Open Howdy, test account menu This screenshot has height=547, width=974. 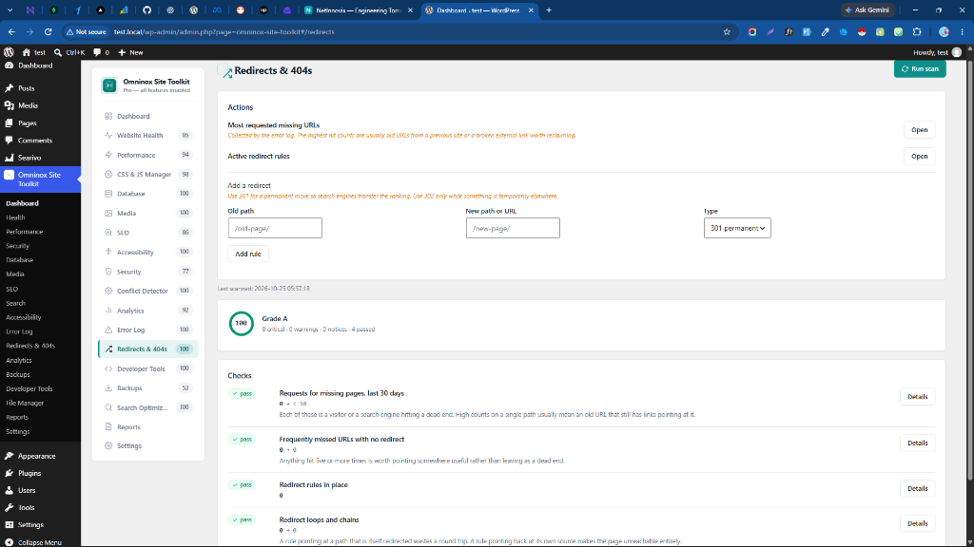(x=937, y=52)
